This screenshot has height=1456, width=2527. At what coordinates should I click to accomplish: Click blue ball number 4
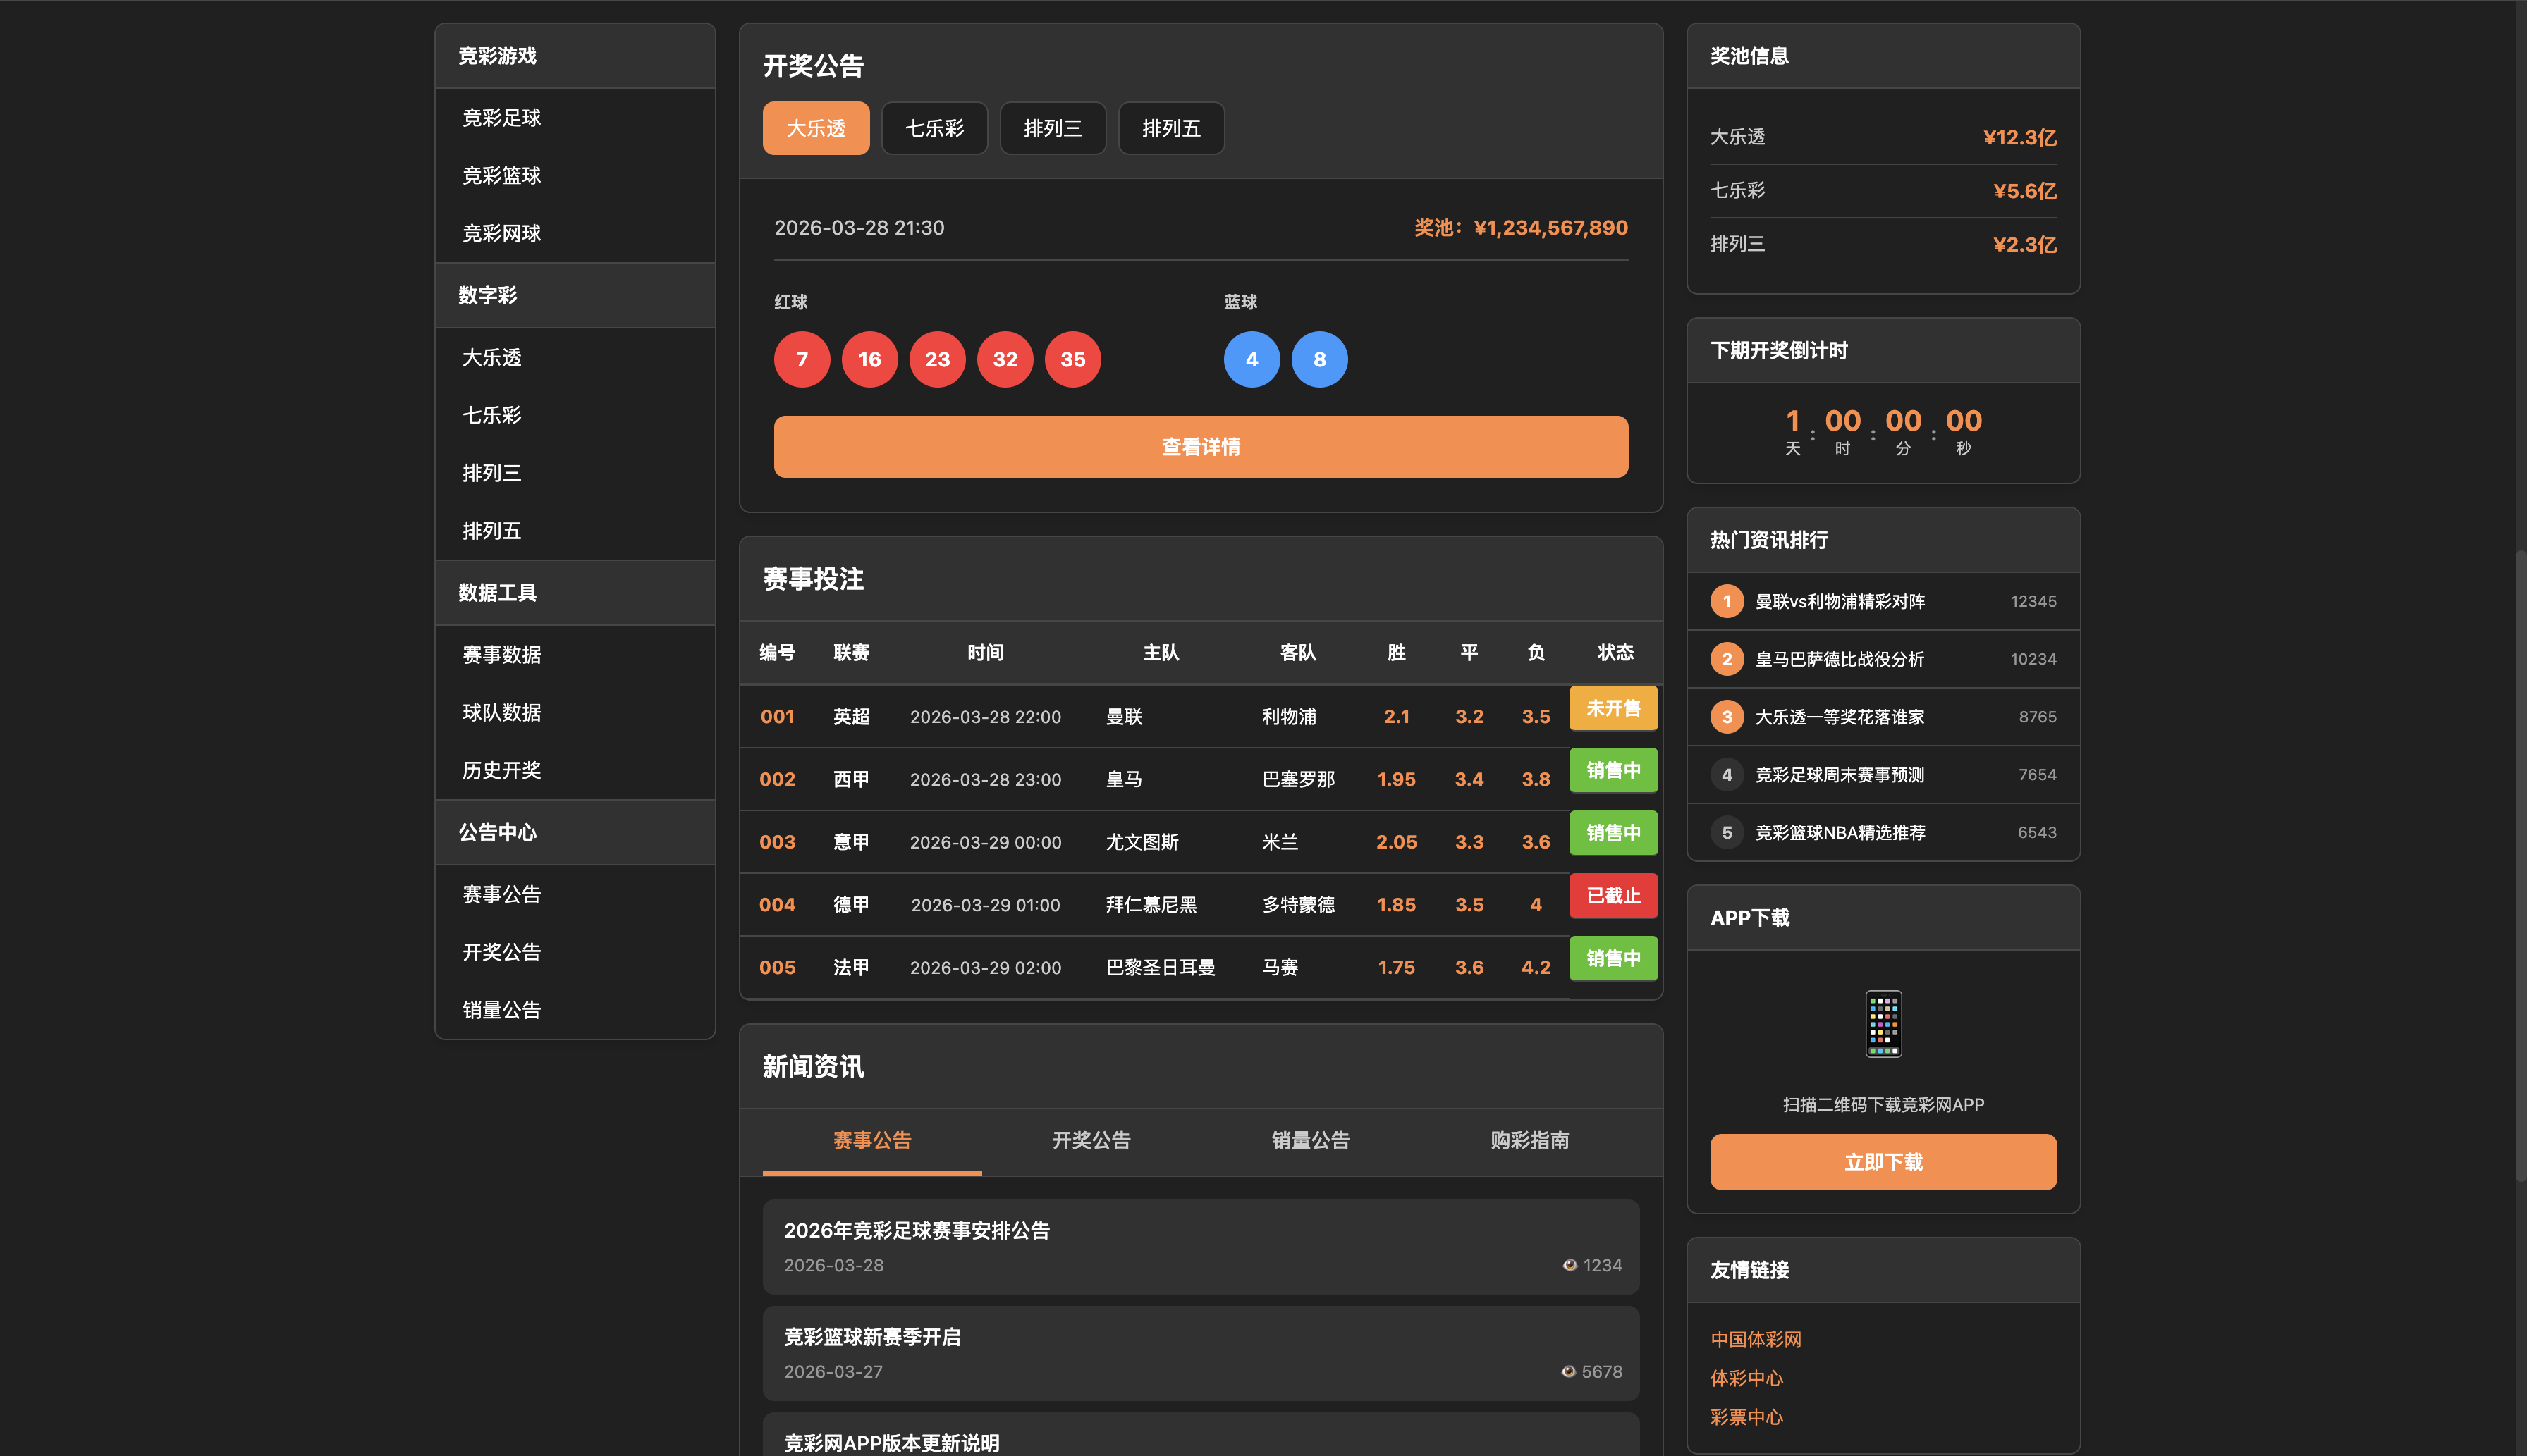(1251, 359)
